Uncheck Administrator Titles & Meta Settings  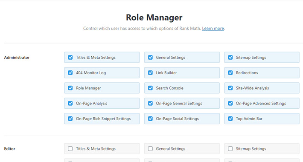click(x=70, y=58)
